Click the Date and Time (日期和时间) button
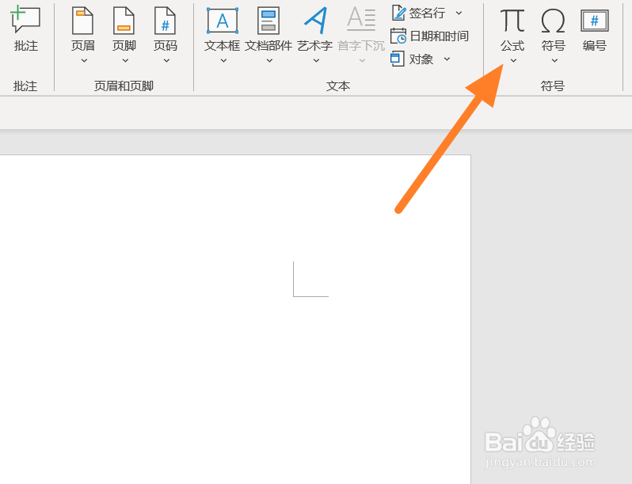Viewport: 632px width, 484px height. point(430,36)
